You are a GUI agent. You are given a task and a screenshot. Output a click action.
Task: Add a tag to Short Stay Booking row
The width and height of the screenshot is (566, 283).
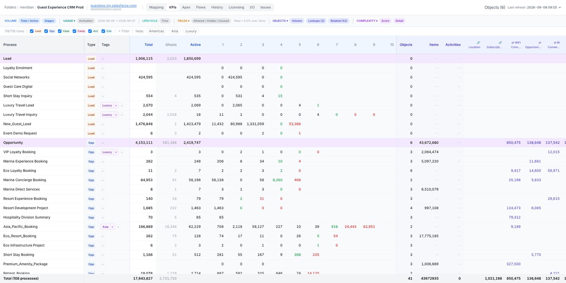pyautogui.click(x=103, y=255)
